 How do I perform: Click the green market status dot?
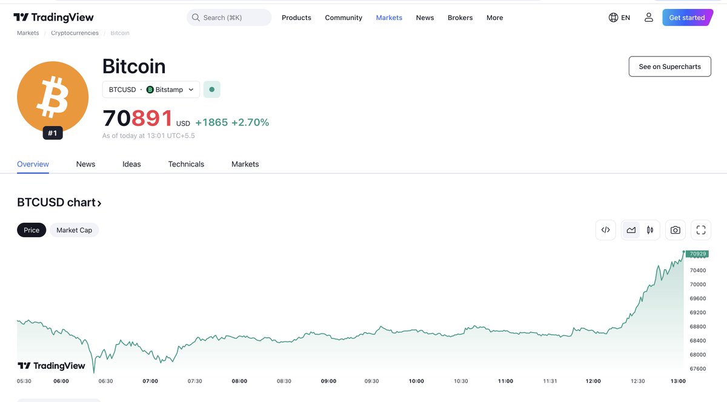[211, 90]
